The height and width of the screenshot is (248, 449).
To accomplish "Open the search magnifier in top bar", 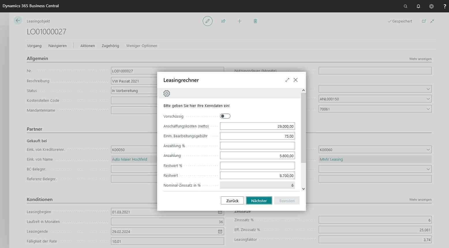I will coord(405,6).
